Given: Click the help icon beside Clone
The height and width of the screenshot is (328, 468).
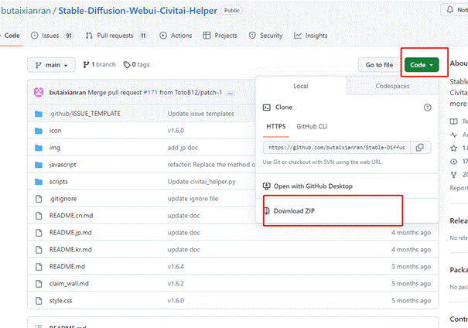Looking at the screenshot, I should [x=427, y=108].
